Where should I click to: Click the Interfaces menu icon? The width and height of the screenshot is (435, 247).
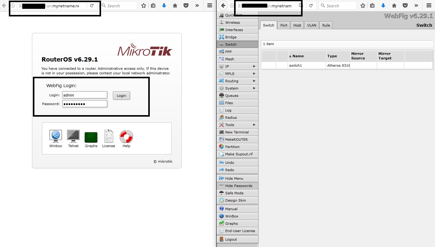tap(222, 30)
